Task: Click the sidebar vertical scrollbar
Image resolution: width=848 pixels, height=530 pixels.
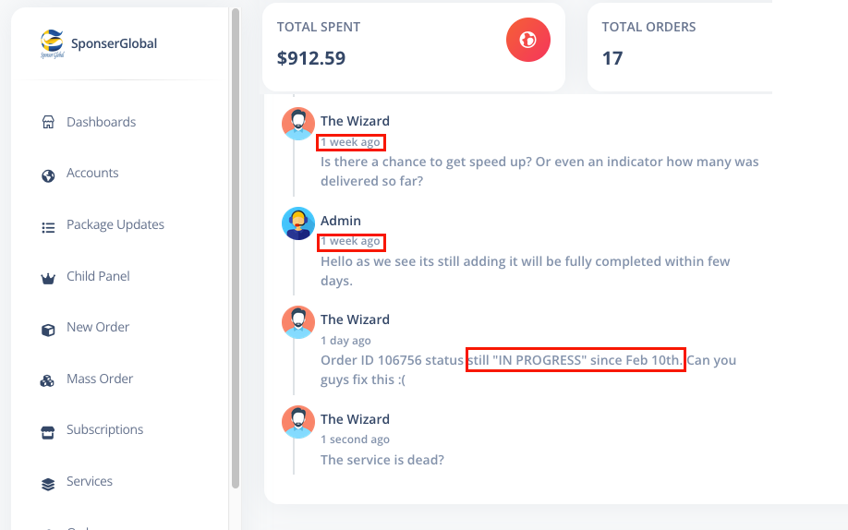Action: [236, 248]
